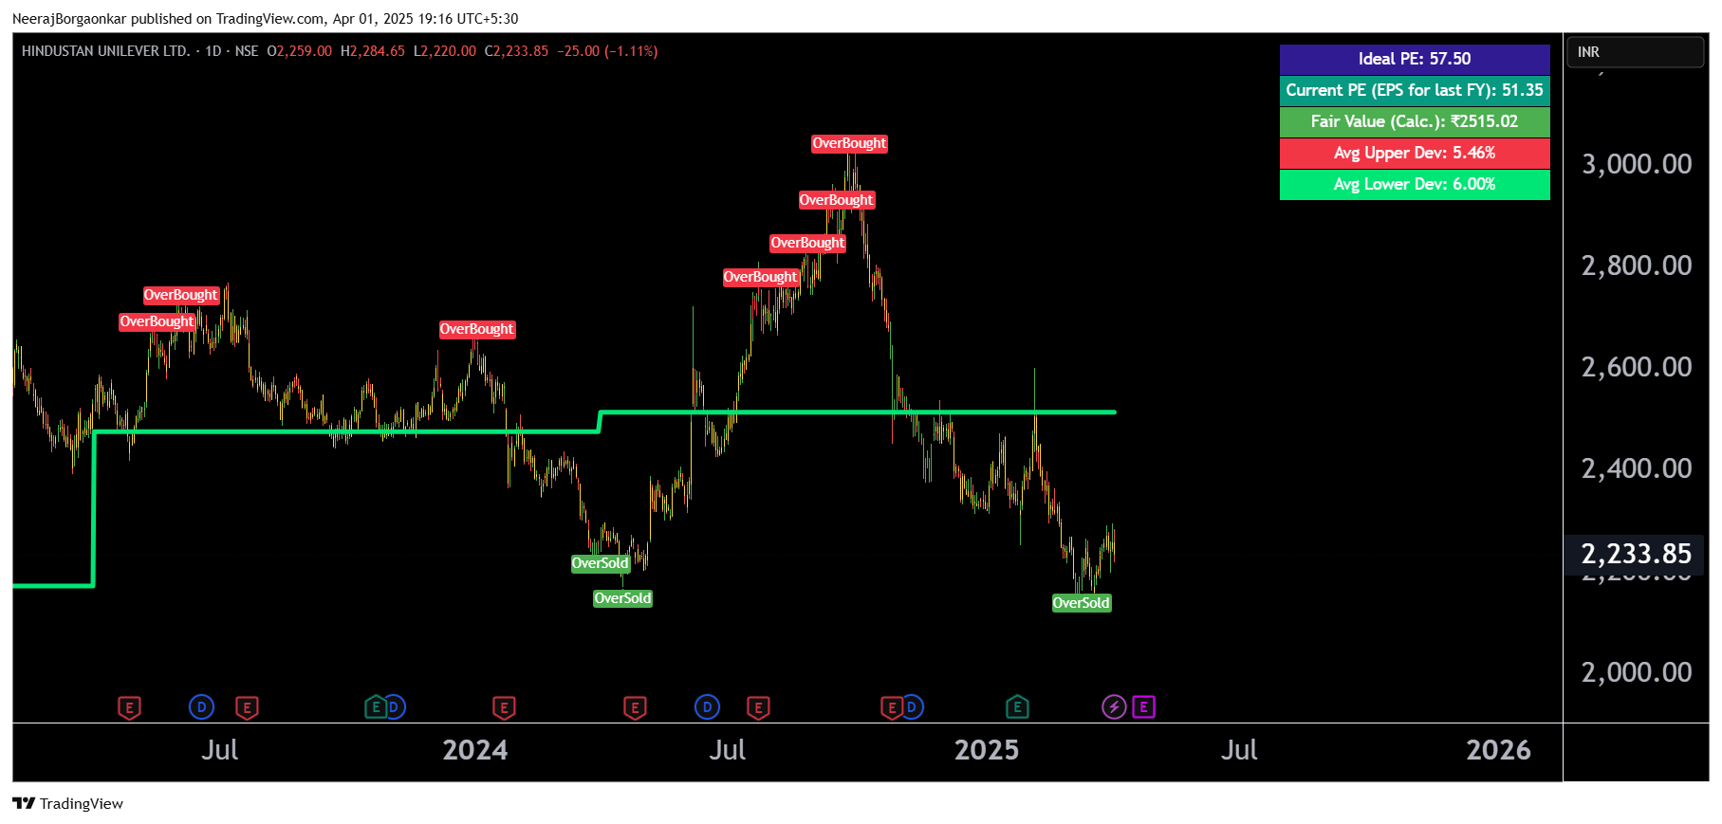Click the Avg Lower Dev: 6.00% cell
Image resolution: width=1722 pixels, height=824 pixels.
tap(1415, 184)
